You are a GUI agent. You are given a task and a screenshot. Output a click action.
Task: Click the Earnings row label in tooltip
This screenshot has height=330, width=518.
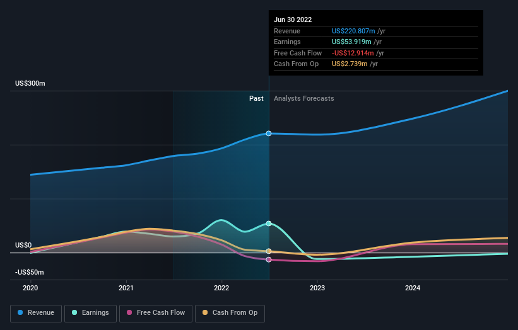click(287, 42)
